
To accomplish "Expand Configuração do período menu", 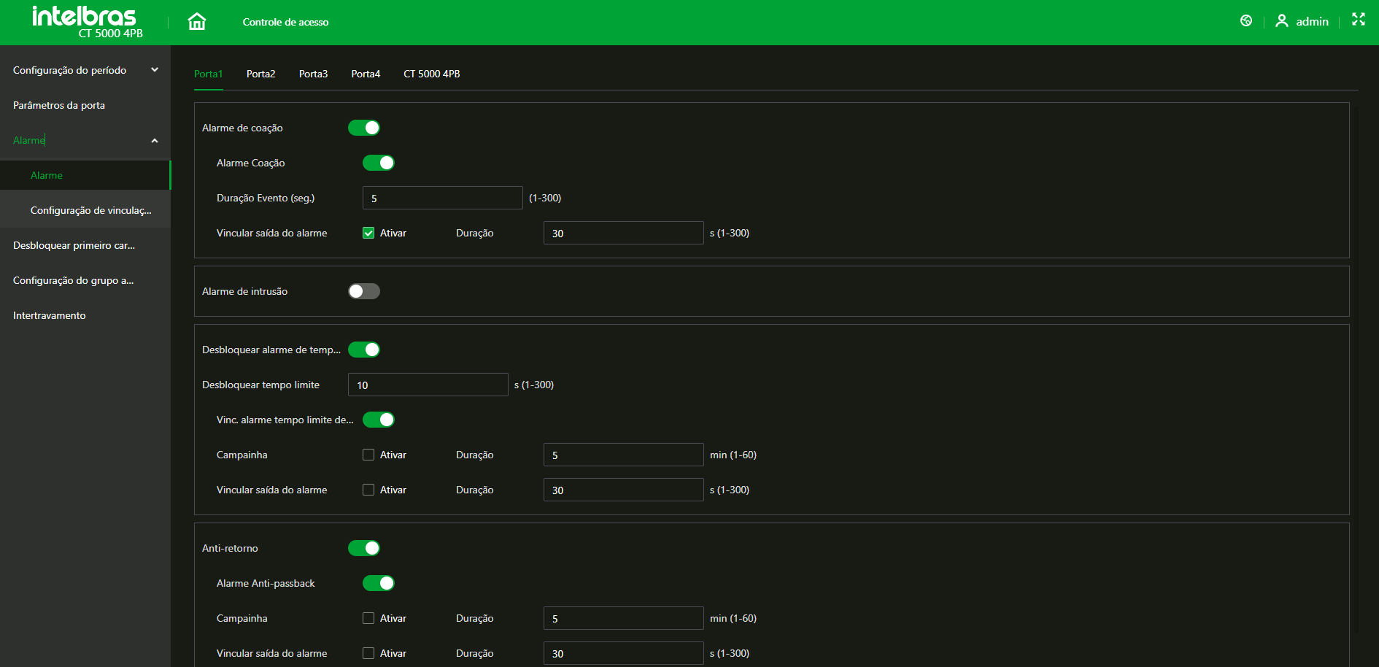I will pyautogui.click(x=85, y=70).
